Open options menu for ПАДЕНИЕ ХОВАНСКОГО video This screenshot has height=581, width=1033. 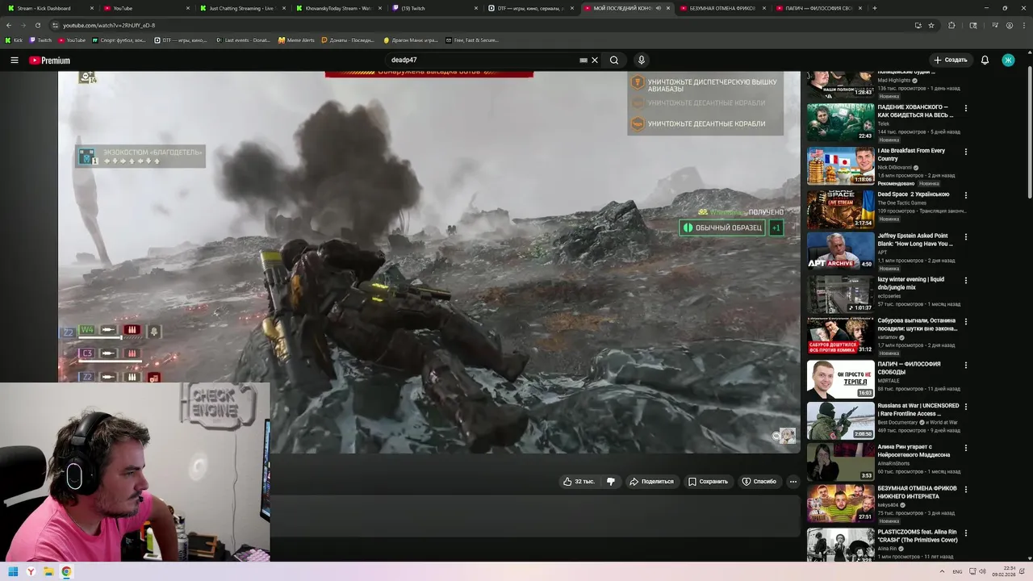point(966,108)
